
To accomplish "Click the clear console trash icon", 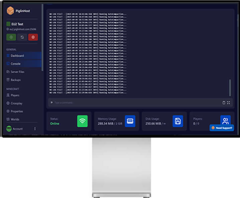I will tap(224, 103).
